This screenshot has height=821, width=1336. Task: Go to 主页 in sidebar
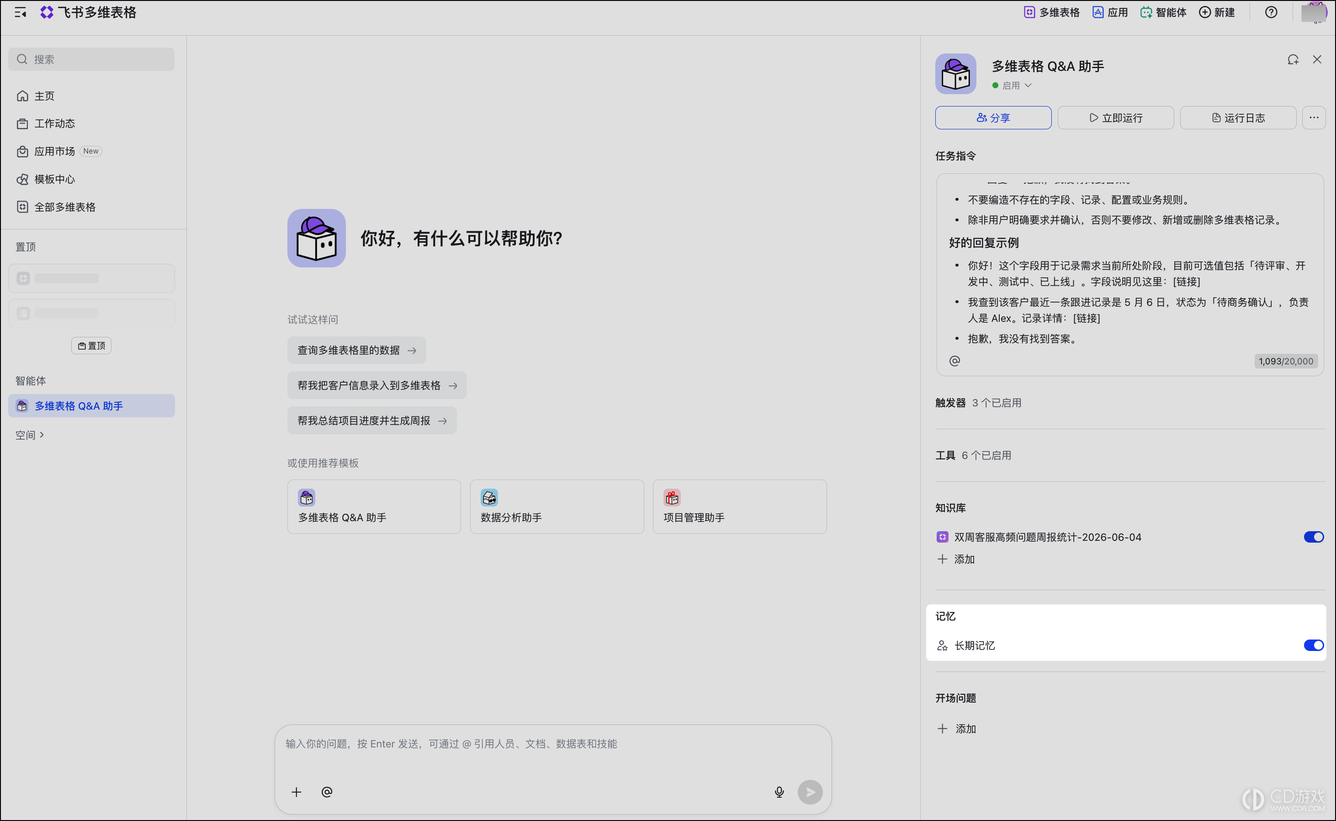pos(91,96)
